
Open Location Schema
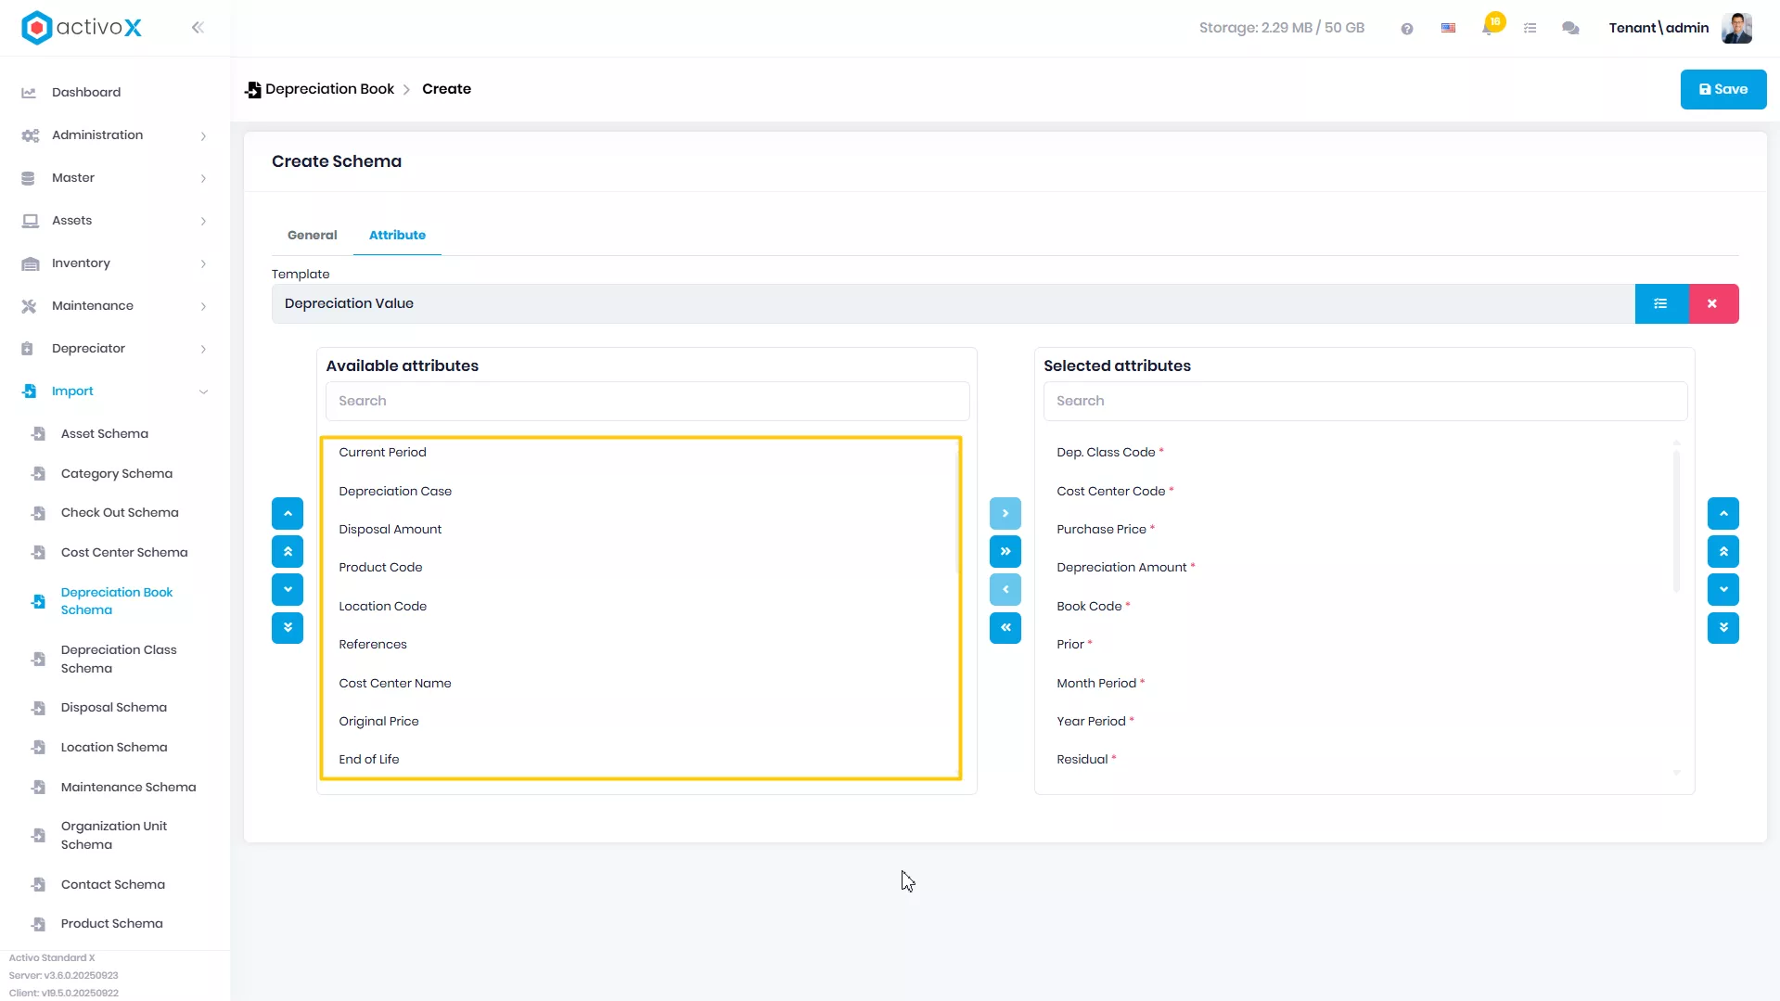113,747
